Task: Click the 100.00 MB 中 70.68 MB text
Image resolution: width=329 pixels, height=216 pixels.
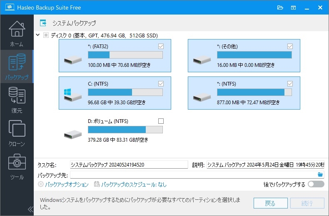Action: (x=119, y=65)
